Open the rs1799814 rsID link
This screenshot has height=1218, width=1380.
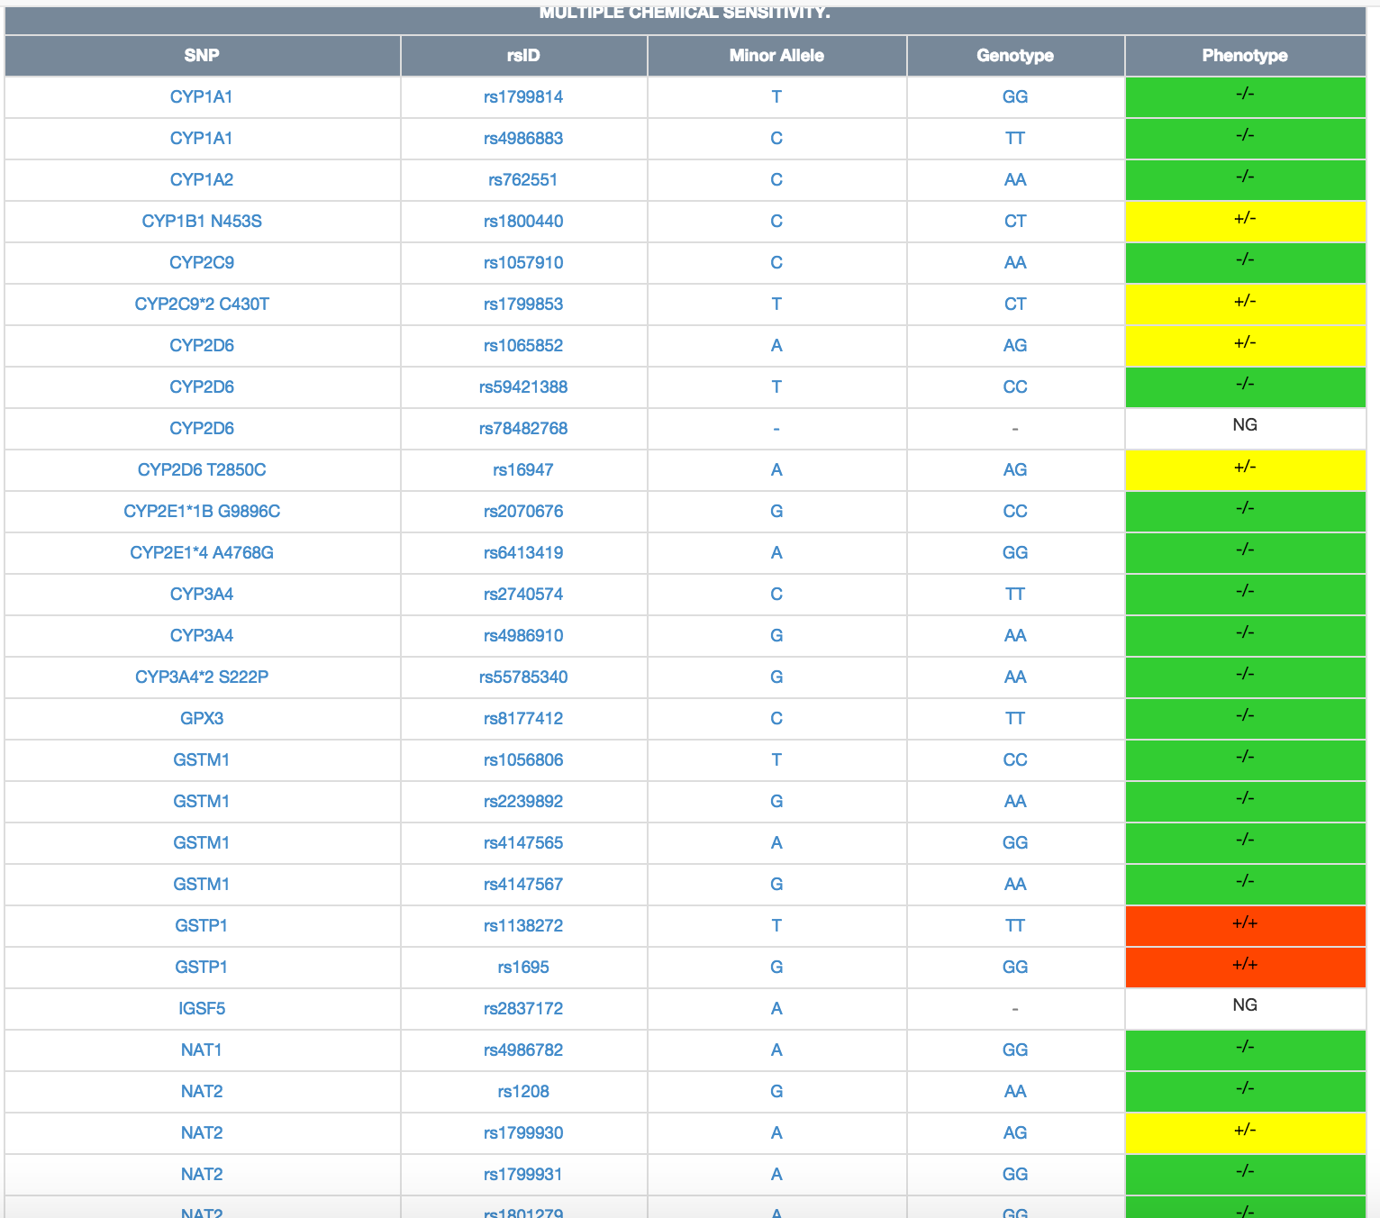coord(523,97)
